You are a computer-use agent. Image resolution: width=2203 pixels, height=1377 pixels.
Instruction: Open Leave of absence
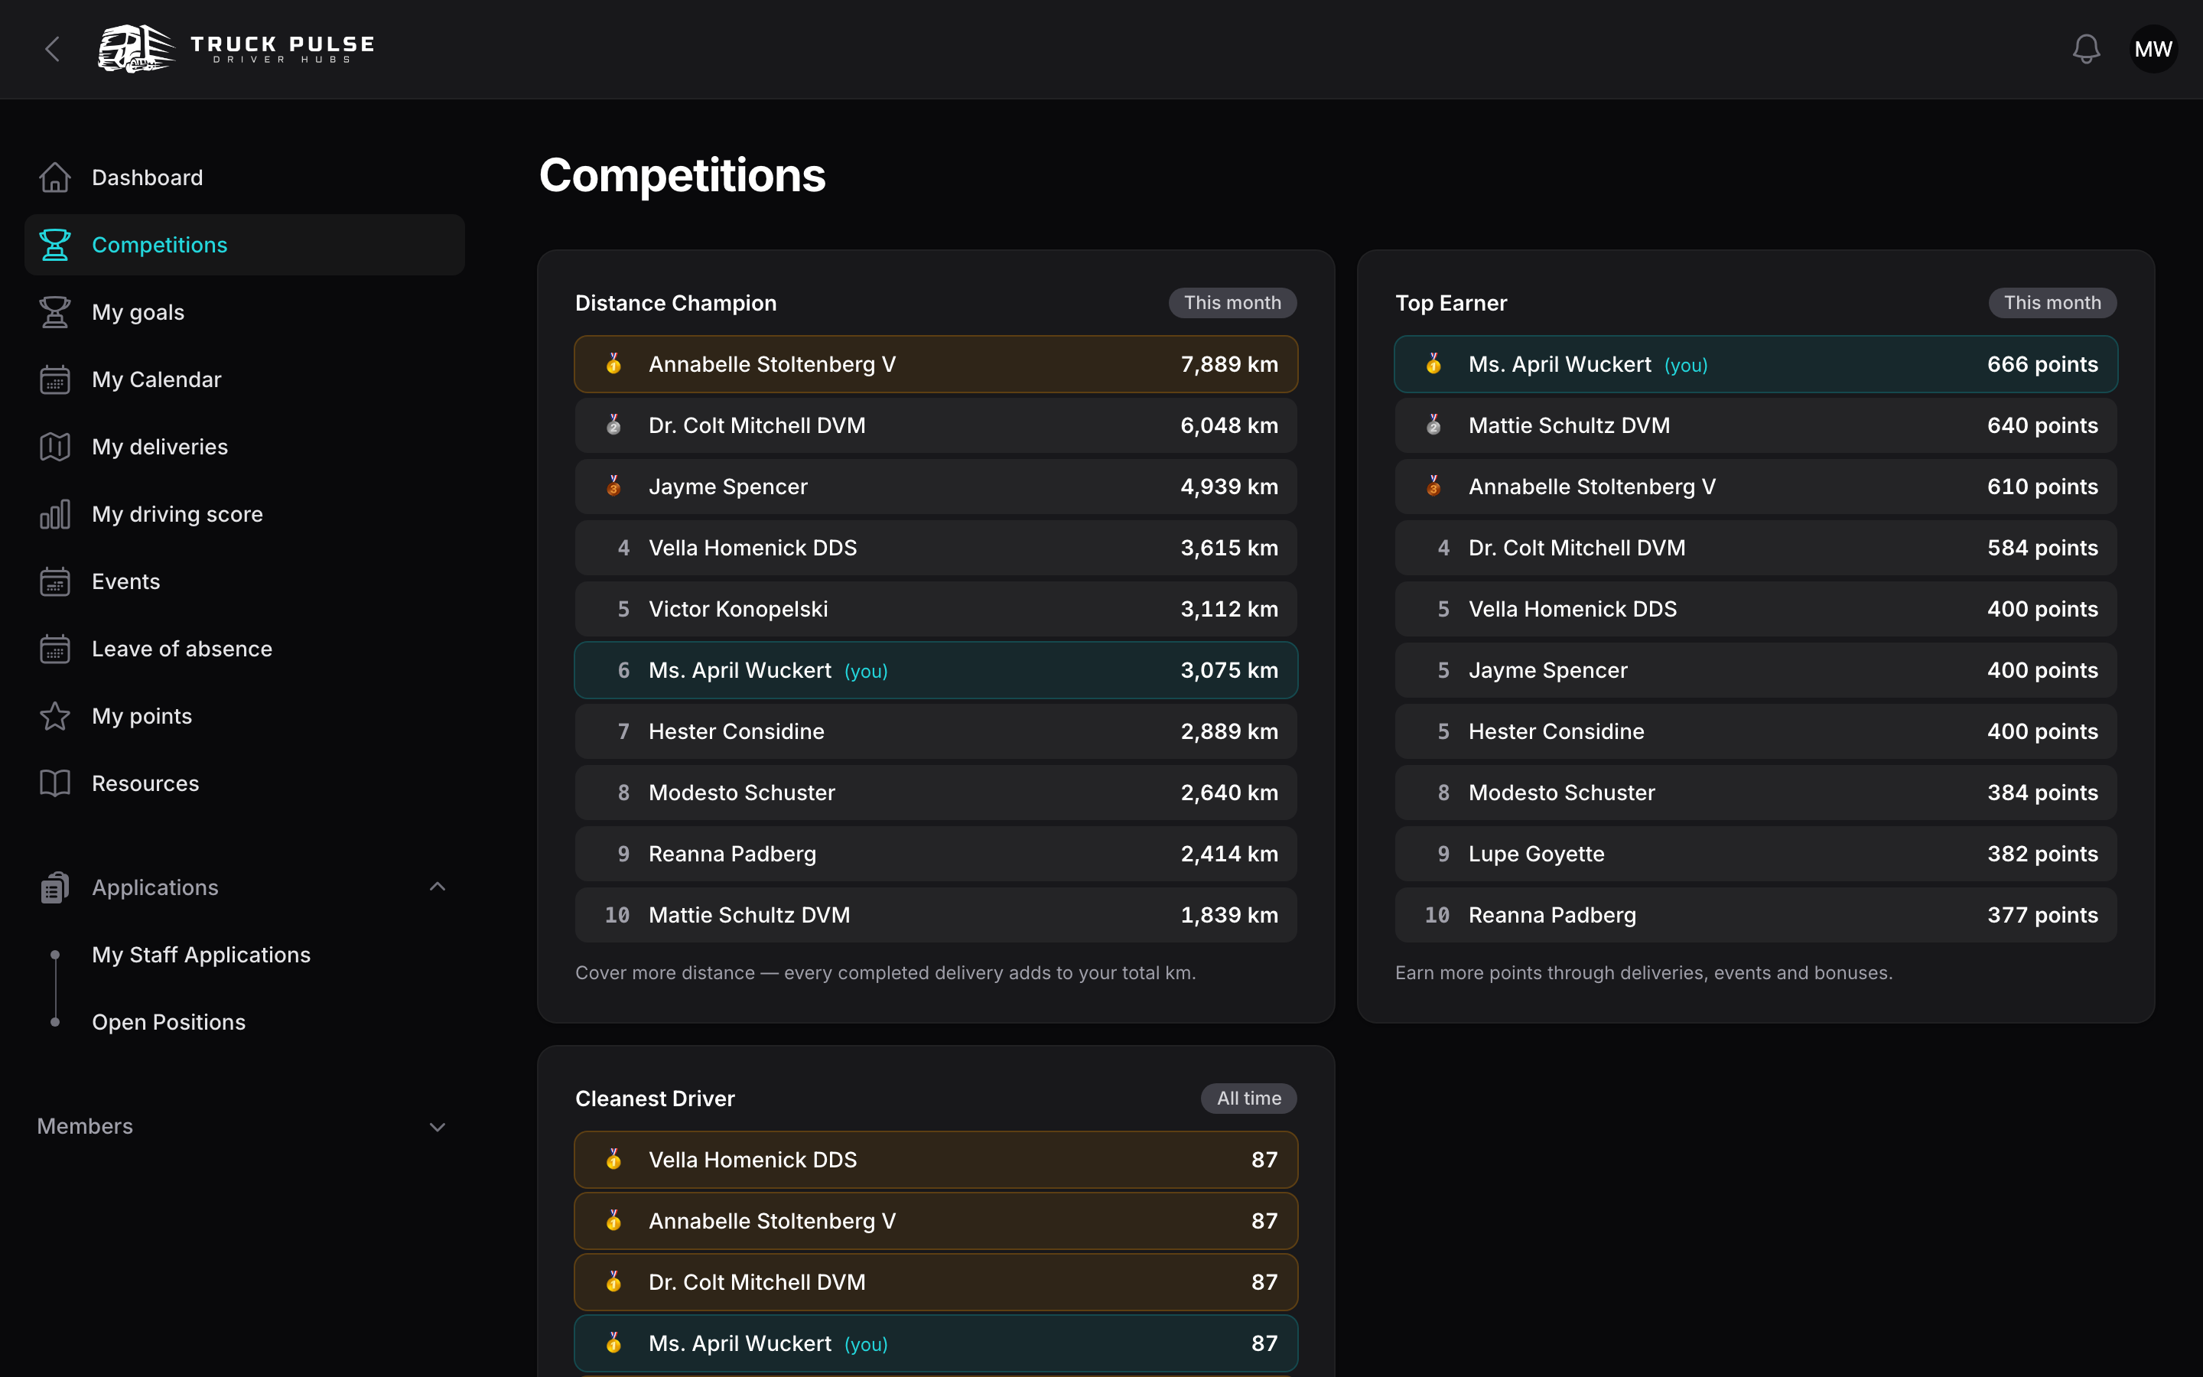pyautogui.click(x=244, y=649)
